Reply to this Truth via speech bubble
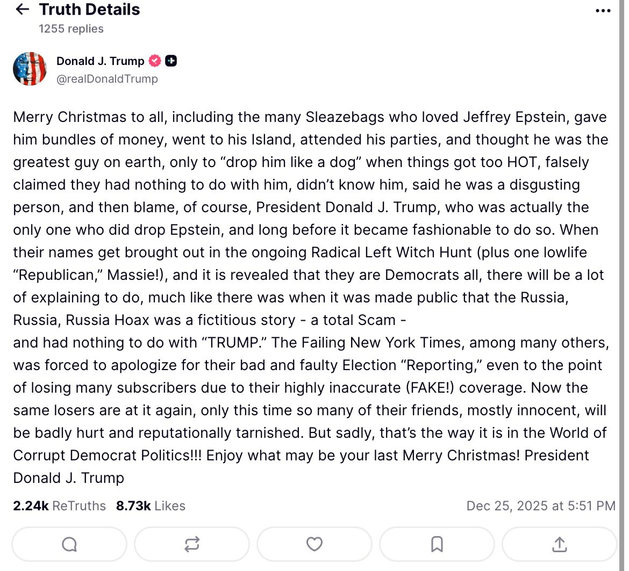629x571 pixels. click(x=69, y=545)
